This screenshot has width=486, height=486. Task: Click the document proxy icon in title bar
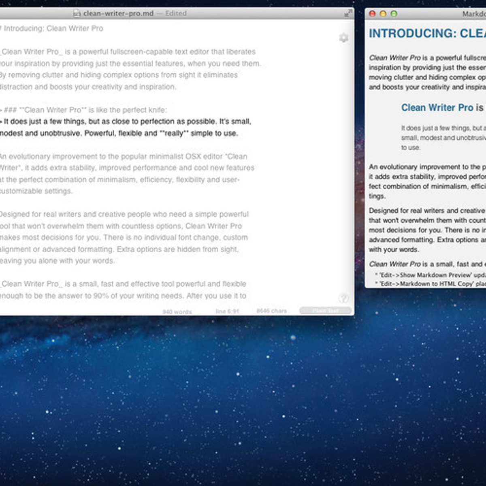(x=77, y=13)
